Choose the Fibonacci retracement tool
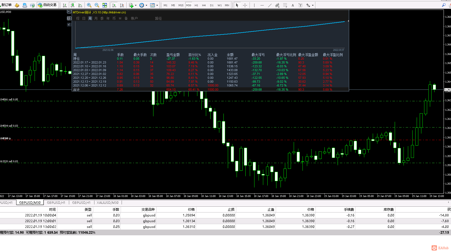The image size is (451, 252). [285, 5]
